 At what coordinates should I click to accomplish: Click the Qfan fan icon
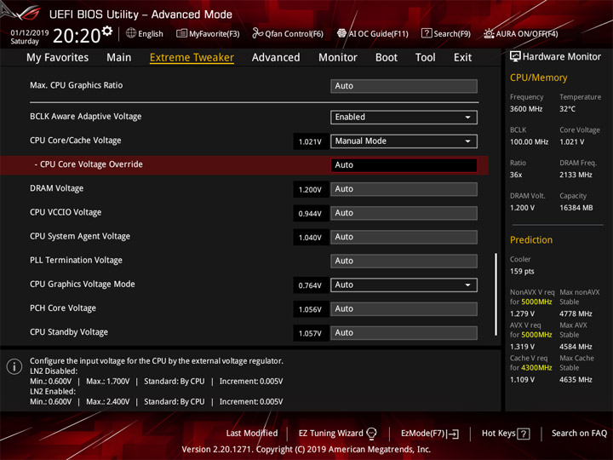257,33
